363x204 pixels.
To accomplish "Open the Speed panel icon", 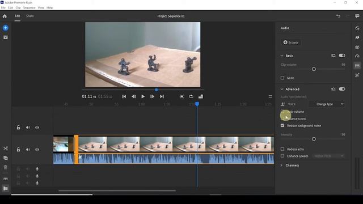I will point(357,56).
